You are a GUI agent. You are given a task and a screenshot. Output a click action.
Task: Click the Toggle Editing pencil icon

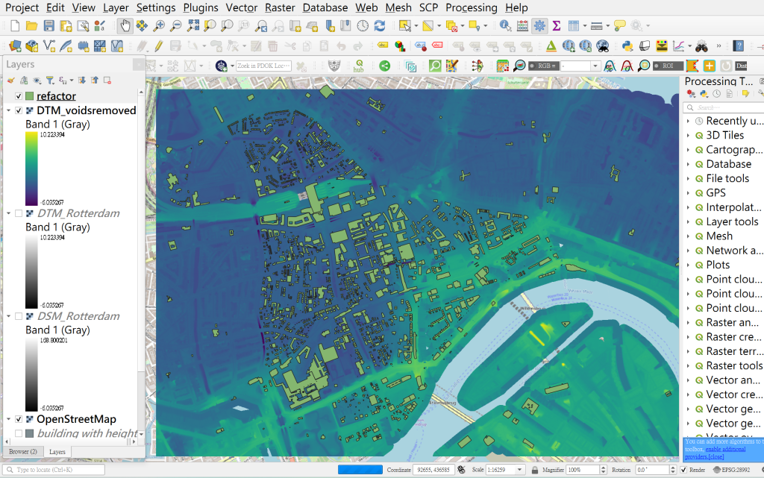tap(159, 46)
